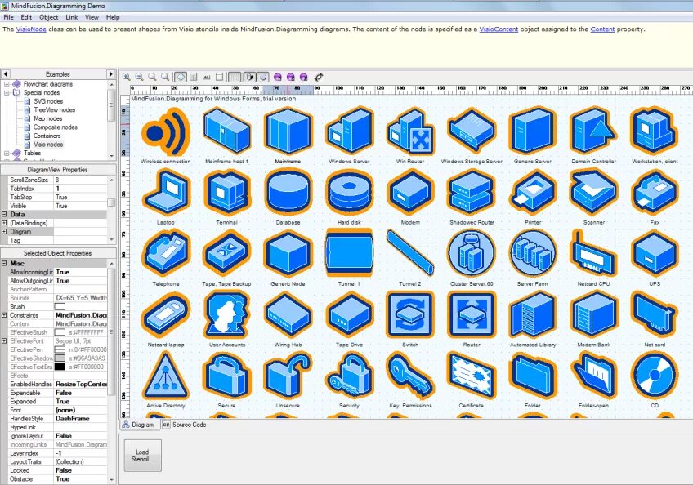
Task: Select the Unsecure open padlock shape
Action: (288, 376)
